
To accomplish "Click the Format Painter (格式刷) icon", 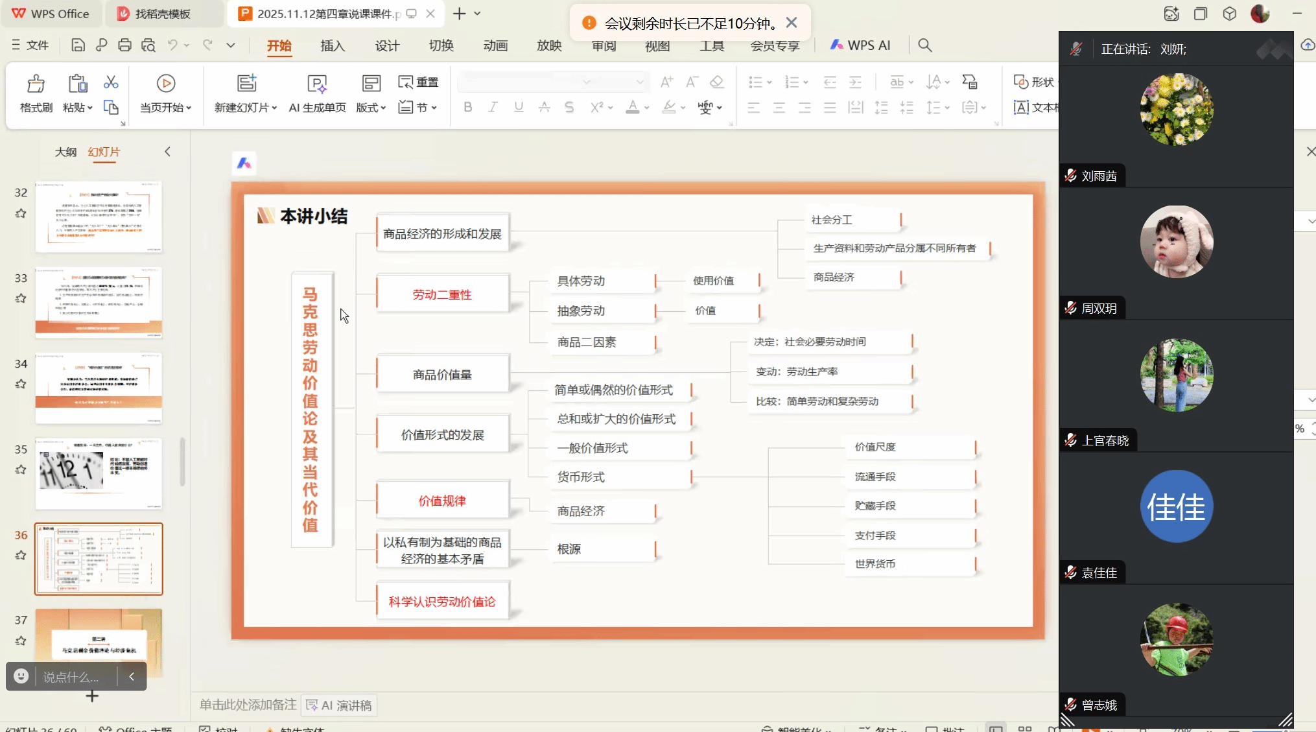I will 36,84.
